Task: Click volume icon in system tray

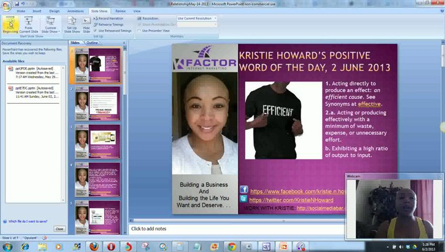Action: [401, 247]
